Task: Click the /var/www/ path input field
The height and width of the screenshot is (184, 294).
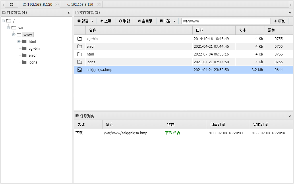Action: pos(226,21)
